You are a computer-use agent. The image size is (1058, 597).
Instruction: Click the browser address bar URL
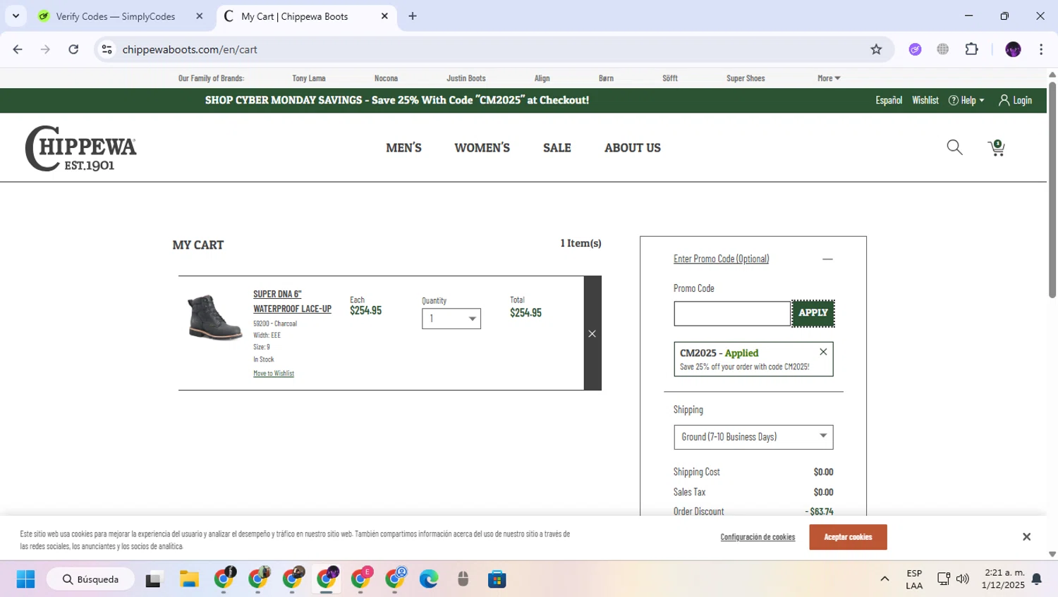click(190, 49)
